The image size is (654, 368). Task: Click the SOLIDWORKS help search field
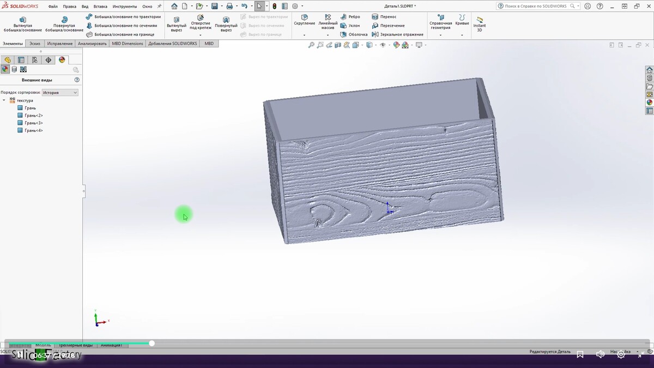coord(536,7)
